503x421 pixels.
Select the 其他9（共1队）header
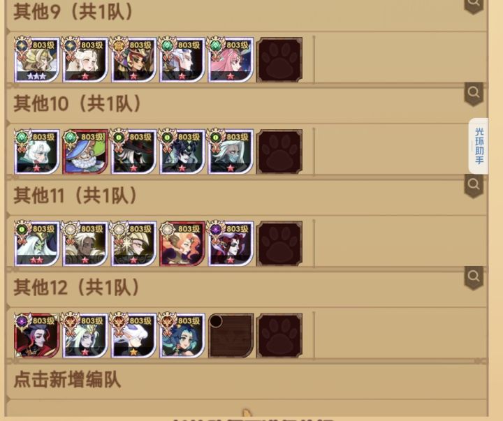73,12
